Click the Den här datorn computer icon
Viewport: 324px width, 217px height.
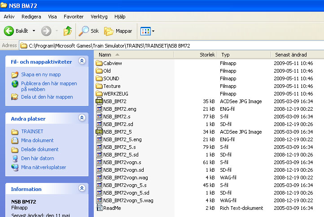(x=15, y=158)
